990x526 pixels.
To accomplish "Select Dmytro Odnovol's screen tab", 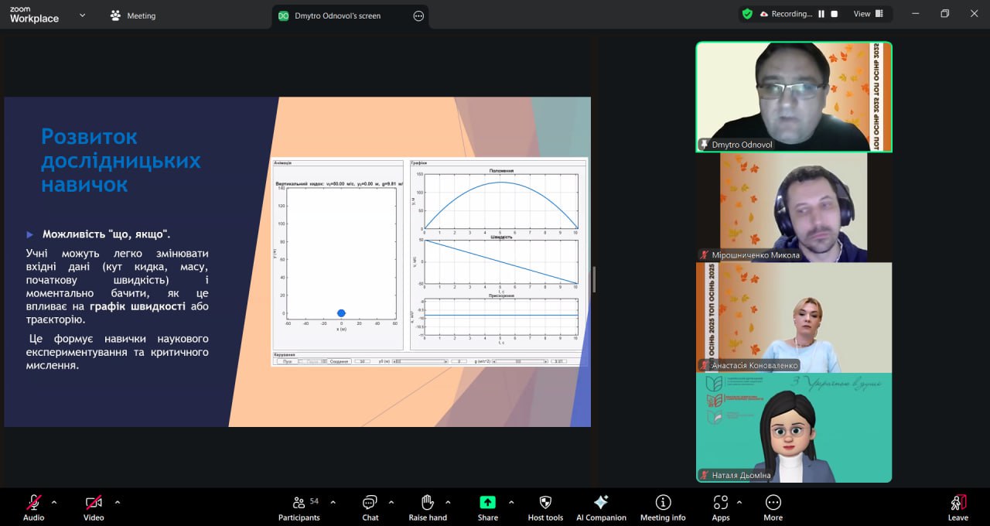I will [350, 15].
